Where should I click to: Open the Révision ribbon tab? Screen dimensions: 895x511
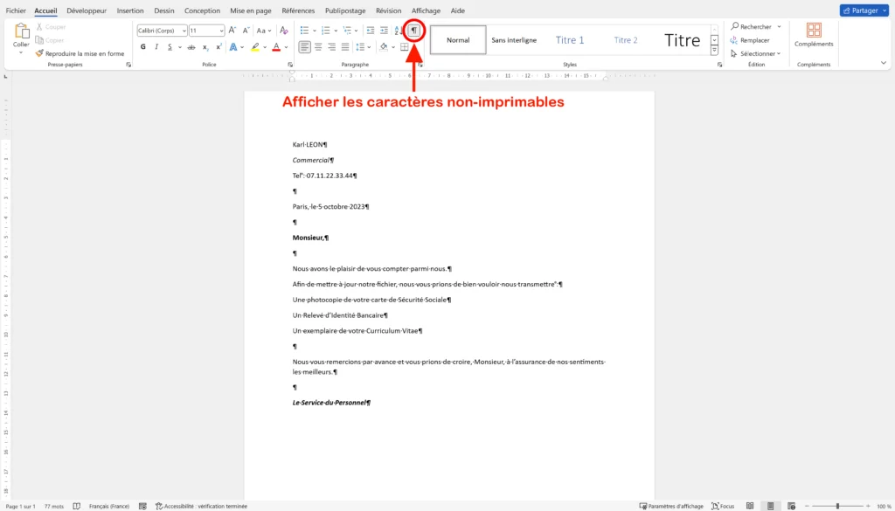389,10
